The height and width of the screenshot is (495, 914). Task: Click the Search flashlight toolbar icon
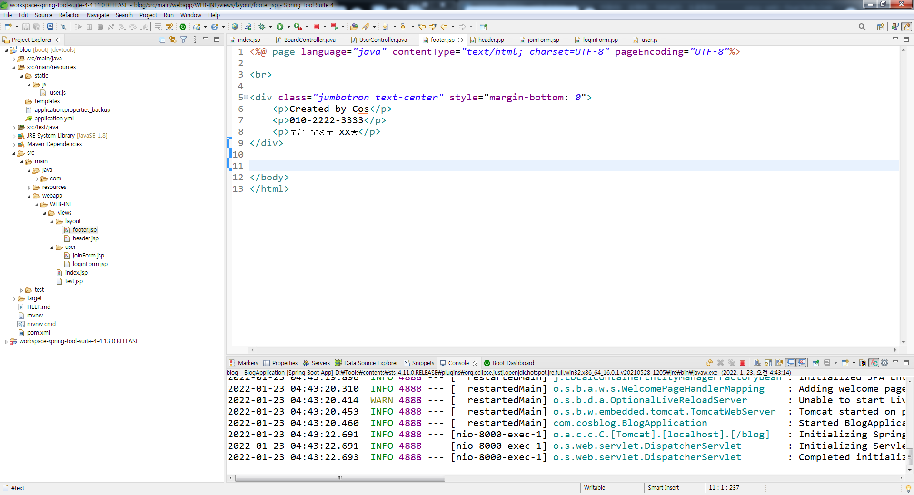pos(366,27)
